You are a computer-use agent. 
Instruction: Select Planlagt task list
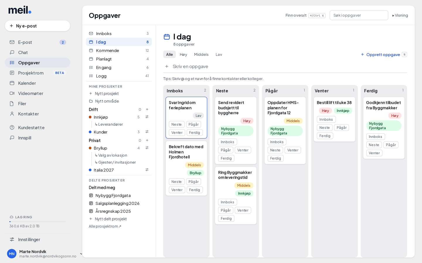click(119, 59)
